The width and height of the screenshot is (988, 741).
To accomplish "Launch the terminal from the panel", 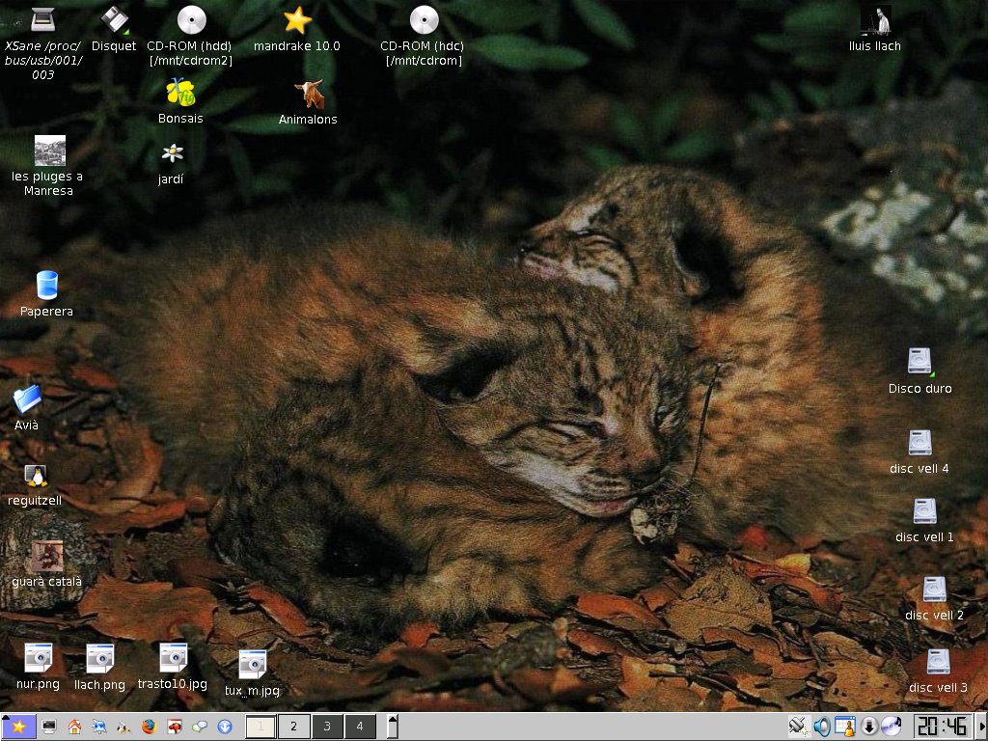I will 49,727.
